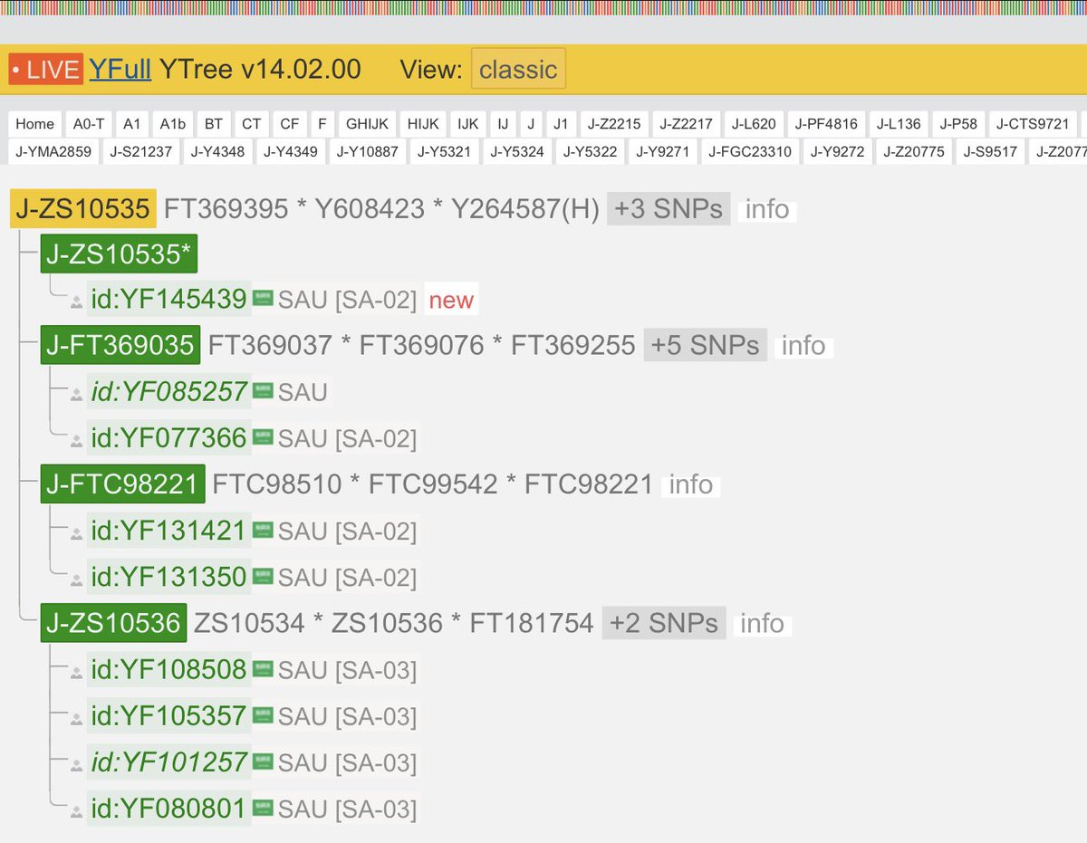Navigate to the J-YMA2859 tab
This screenshot has height=843, width=1087.
[53, 152]
